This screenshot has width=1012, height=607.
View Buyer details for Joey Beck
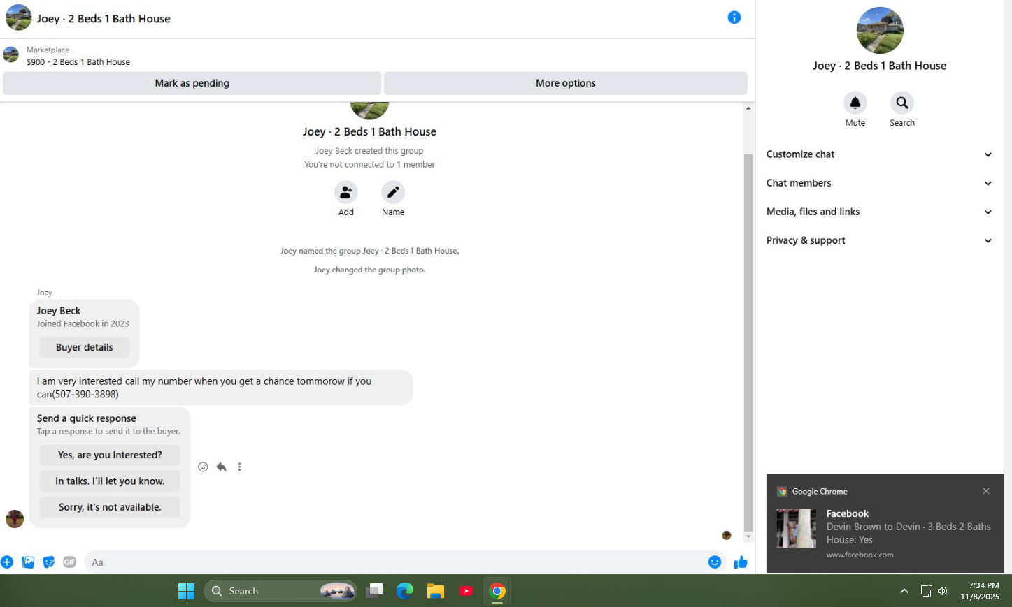(84, 347)
